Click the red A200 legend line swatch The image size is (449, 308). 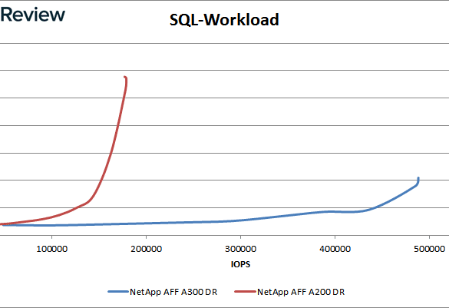pos(245,292)
